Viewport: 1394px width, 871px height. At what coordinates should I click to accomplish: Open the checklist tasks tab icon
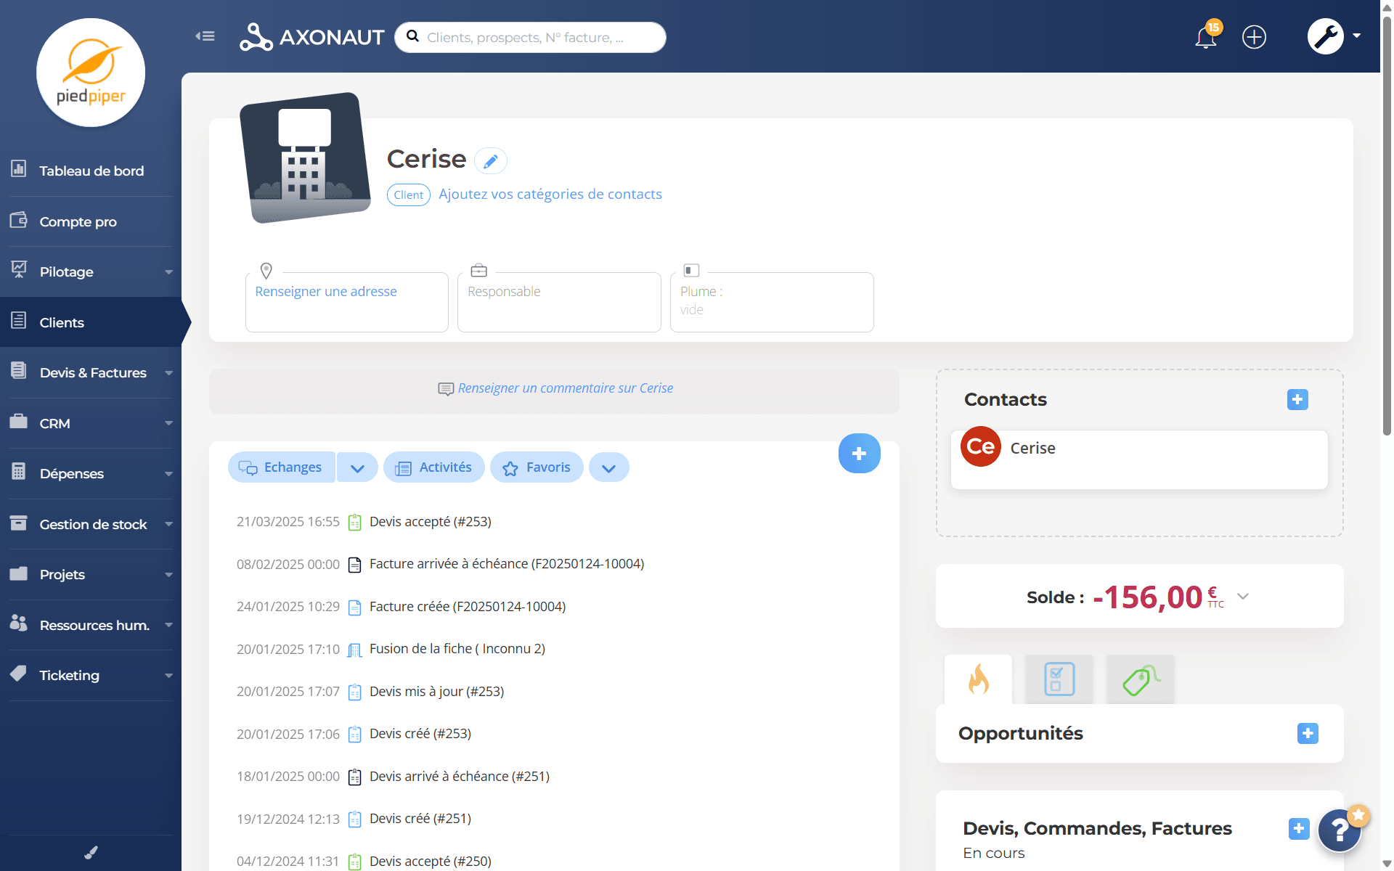1059,680
